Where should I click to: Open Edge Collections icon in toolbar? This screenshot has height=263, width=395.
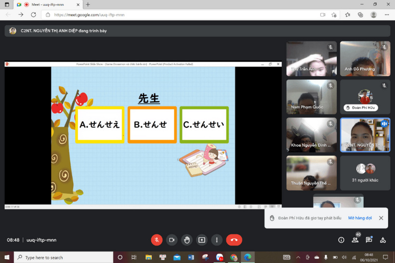[x=360, y=15]
